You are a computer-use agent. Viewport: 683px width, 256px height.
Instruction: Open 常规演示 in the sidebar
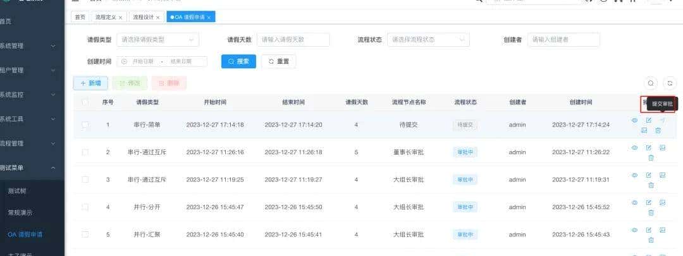click(x=32, y=213)
